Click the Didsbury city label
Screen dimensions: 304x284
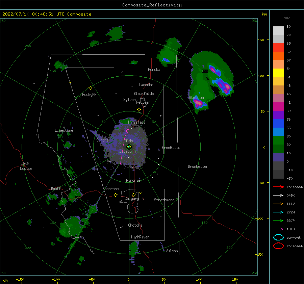(128, 151)
